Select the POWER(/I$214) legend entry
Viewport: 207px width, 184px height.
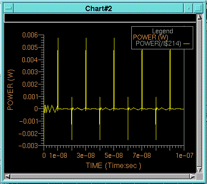point(158,44)
